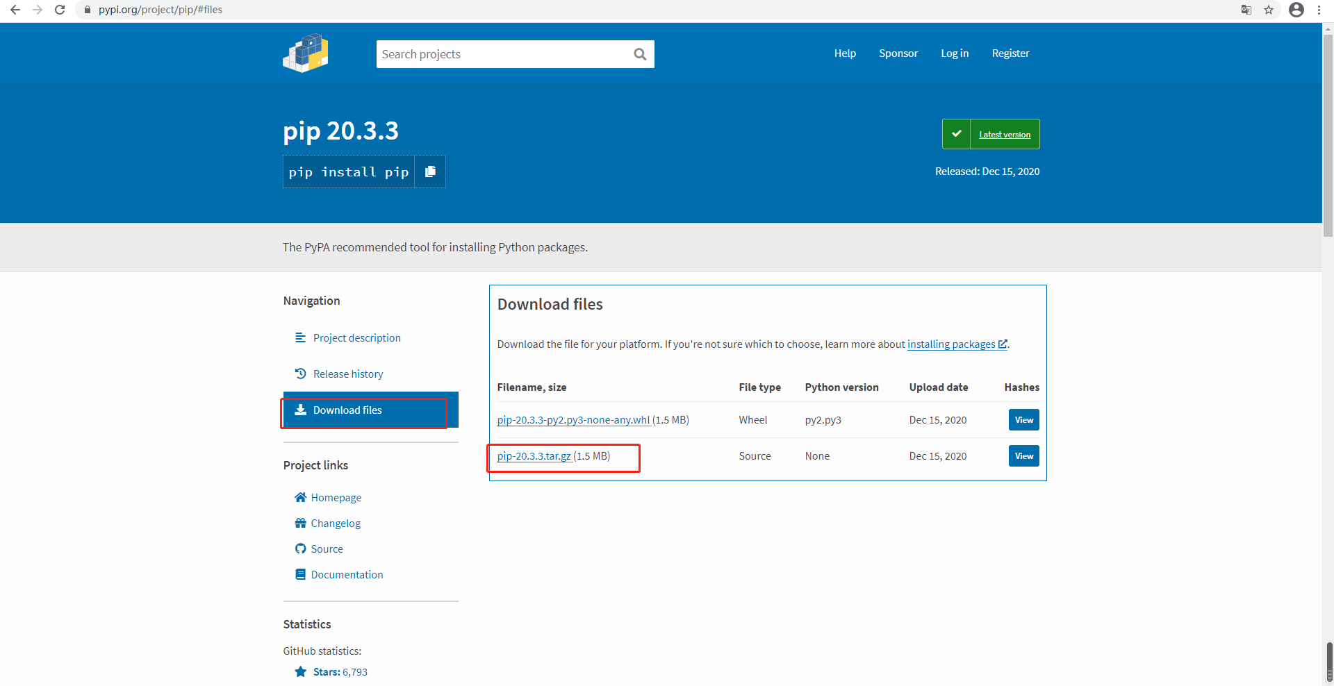Click the Documentation book icon
Viewport: 1334px width, 686px height.
[301, 574]
